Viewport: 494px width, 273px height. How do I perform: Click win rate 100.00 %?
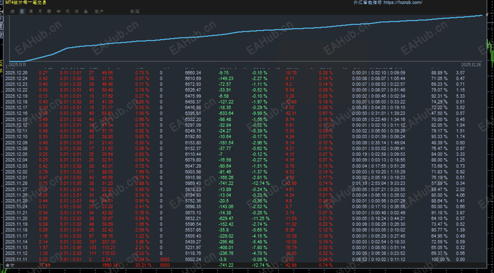pos(441,259)
